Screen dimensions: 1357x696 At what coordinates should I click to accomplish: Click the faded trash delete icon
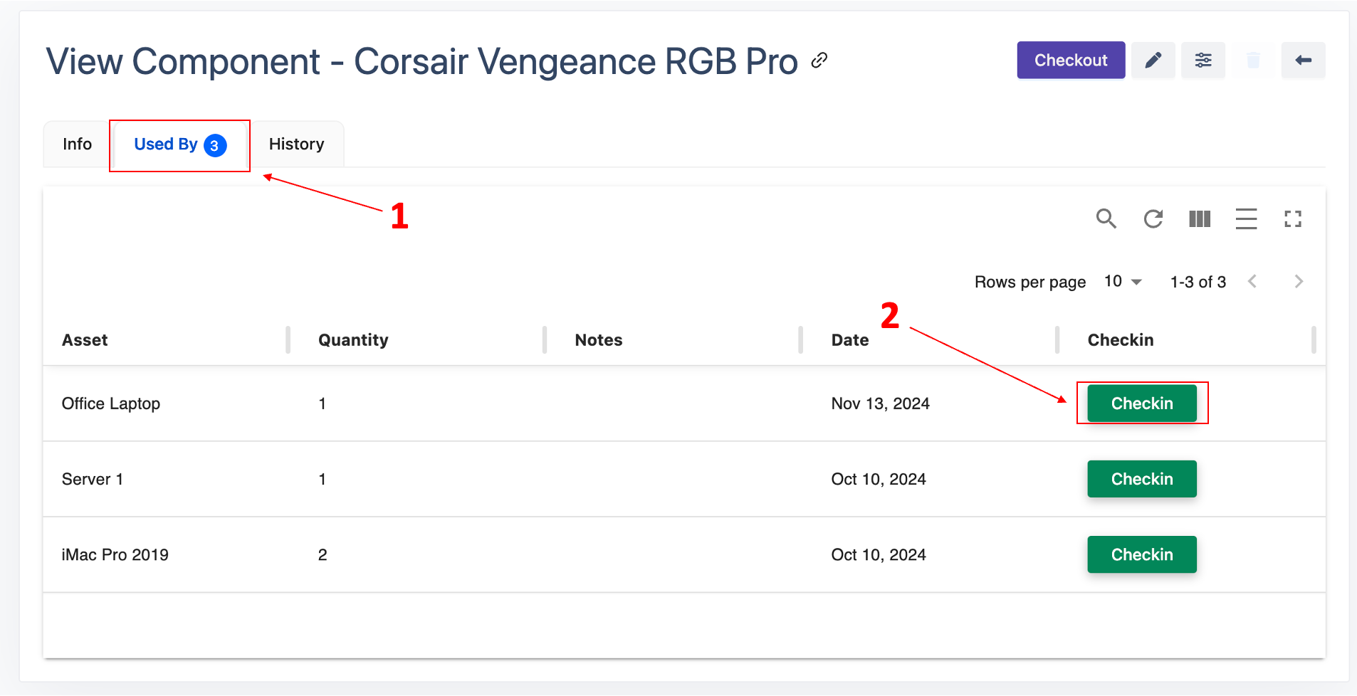click(1253, 60)
